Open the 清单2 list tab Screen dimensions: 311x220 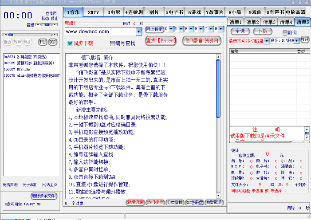[x=252, y=22]
